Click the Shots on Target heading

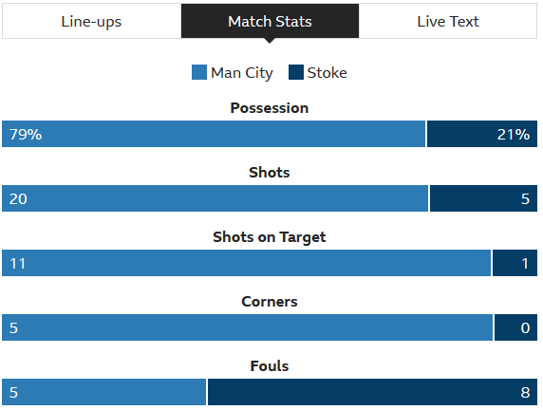click(x=270, y=237)
